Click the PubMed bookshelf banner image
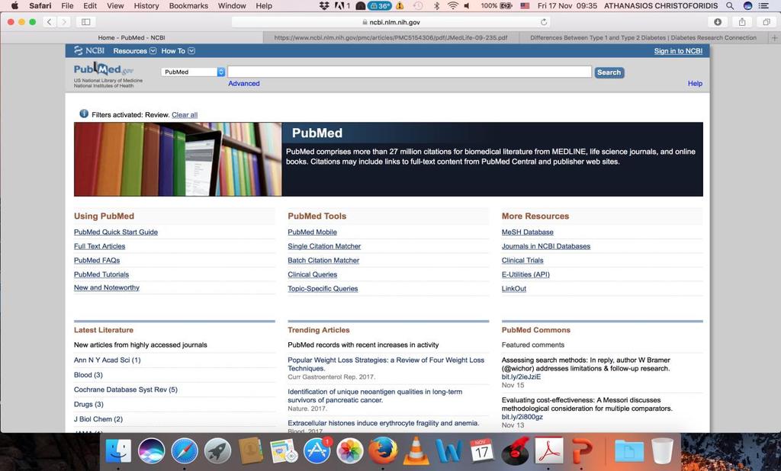781x471 pixels. point(178,159)
